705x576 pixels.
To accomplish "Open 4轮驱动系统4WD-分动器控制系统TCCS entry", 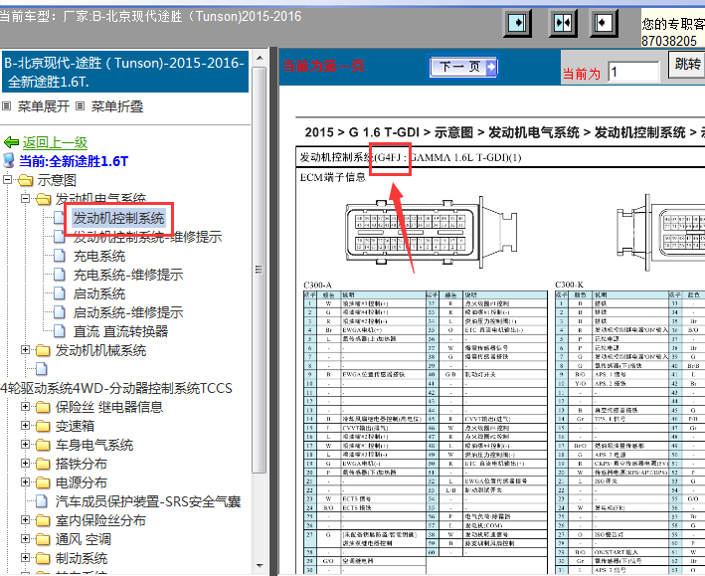I will click(x=116, y=388).
